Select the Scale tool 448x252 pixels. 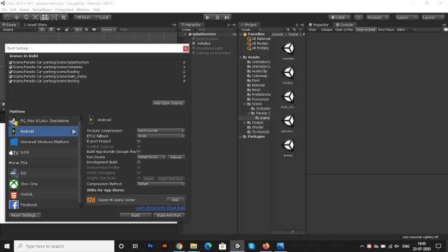click(35, 17)
